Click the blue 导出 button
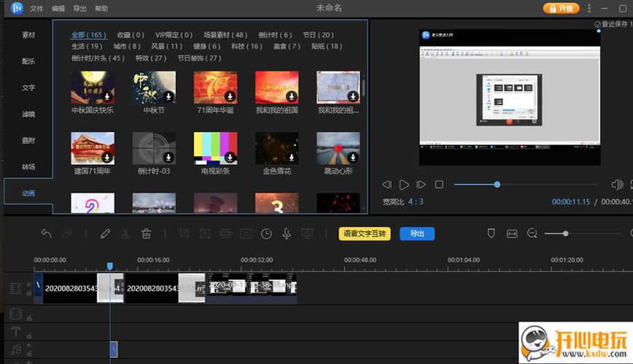633x364 pixels. (417, 233)
